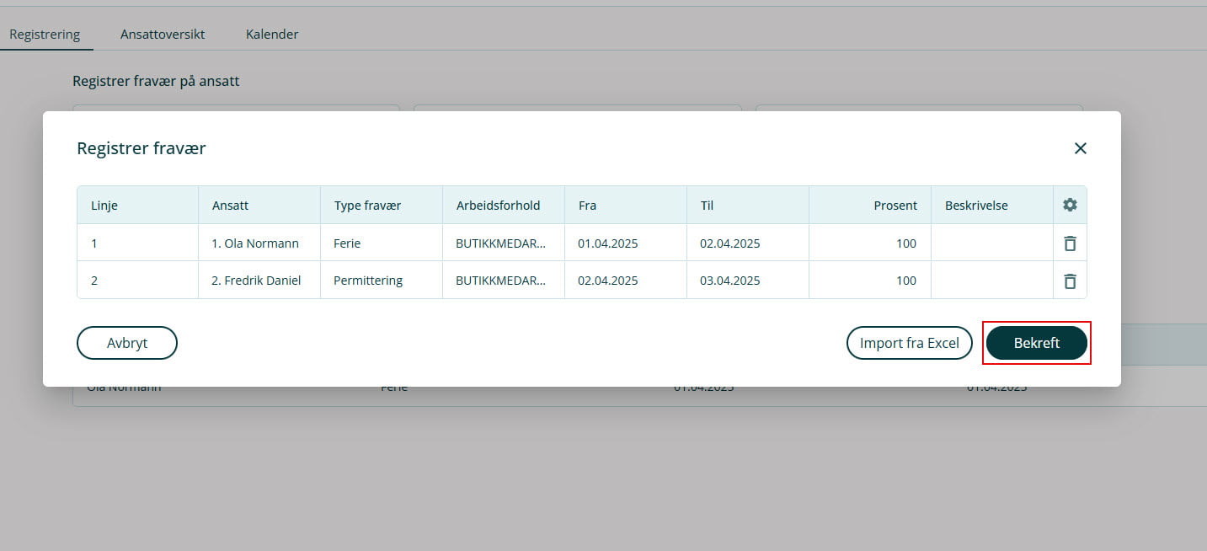The height and width of the screenshot is (551, 1207).
Task: Click Import fra Excel button
Action: [x=909, y=343]
